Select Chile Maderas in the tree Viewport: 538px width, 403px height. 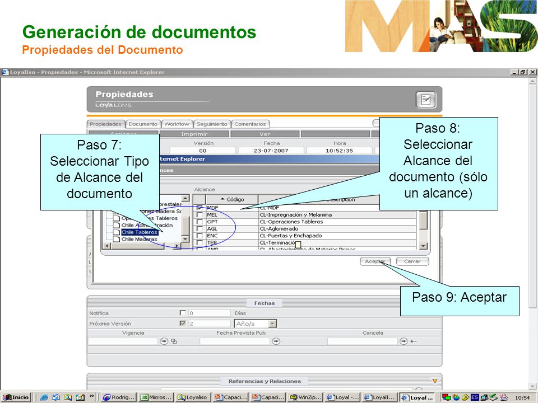coord(140,239)
